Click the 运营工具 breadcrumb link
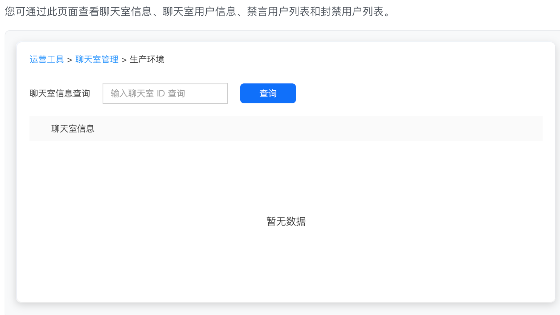560x315 pixels. click(46, 59)
